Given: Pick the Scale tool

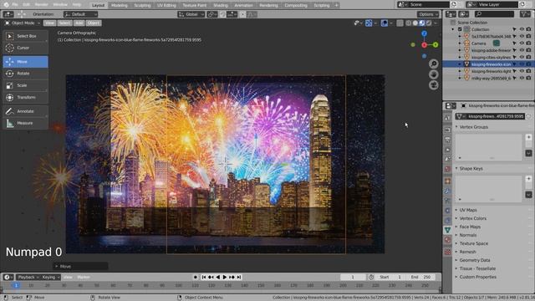Looking at the screenshot, I should (x=26, y=85).
